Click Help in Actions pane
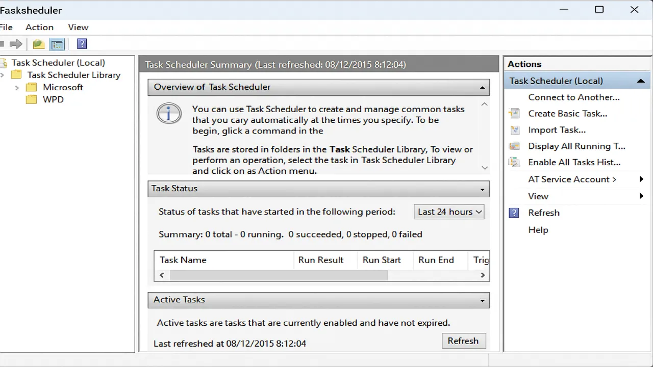Viewport: 653px width, 367px height. click(538, 230)
